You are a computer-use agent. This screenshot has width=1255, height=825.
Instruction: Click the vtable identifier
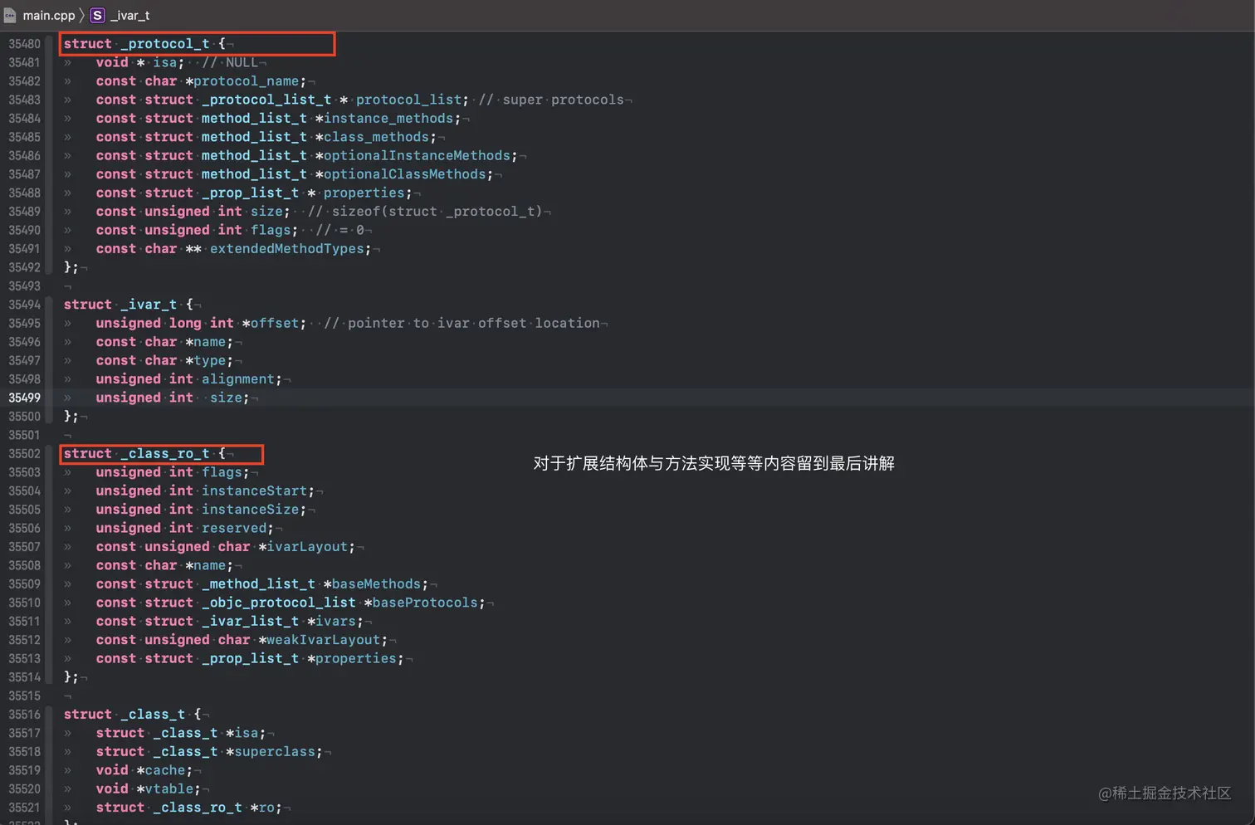[x=168, y=789]
